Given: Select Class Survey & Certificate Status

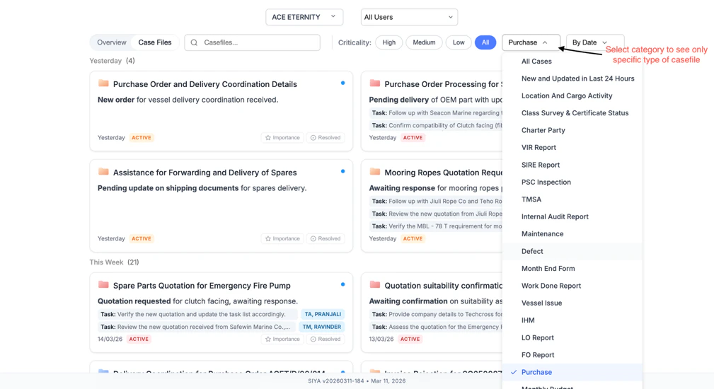Looking at the screenshot, I should point(572,113).
